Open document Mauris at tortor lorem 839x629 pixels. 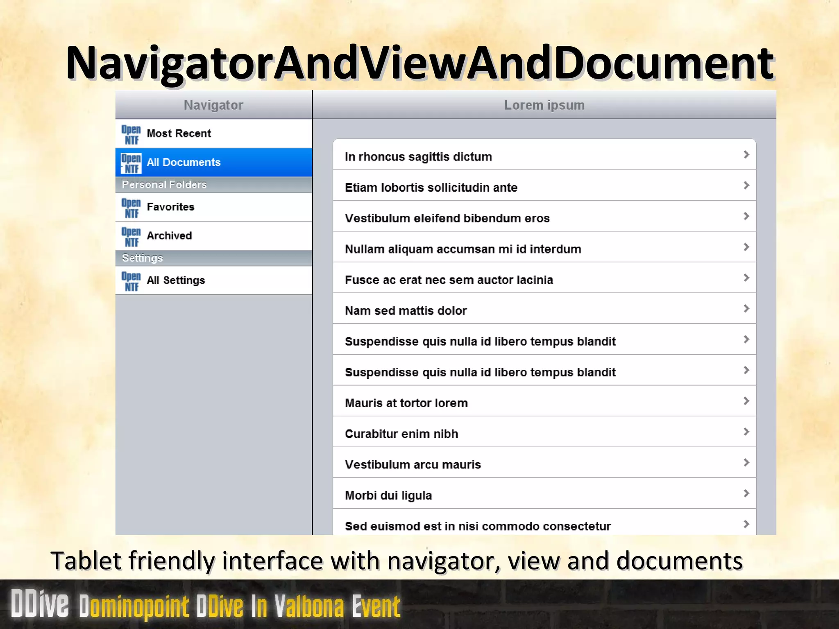544,401
